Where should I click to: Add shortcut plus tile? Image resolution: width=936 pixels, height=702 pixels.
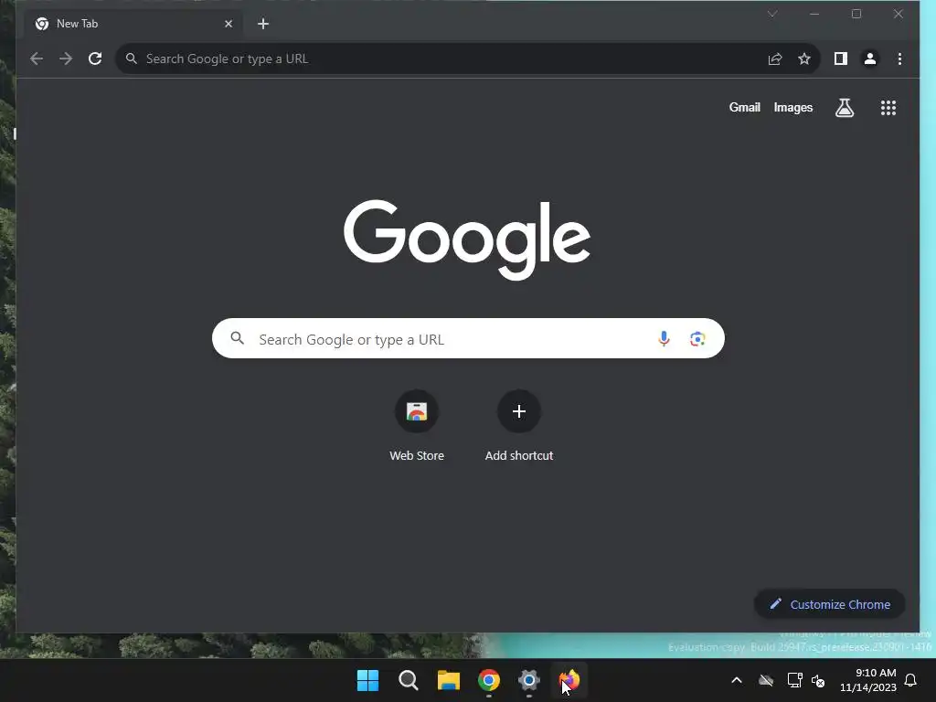coord(519,426)
